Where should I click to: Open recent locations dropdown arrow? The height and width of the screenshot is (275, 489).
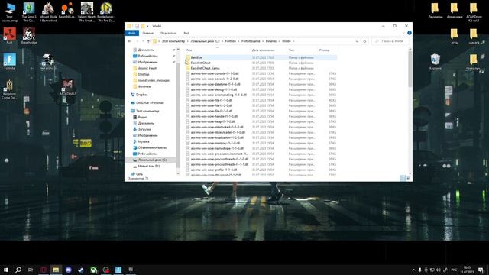(143, 41)
